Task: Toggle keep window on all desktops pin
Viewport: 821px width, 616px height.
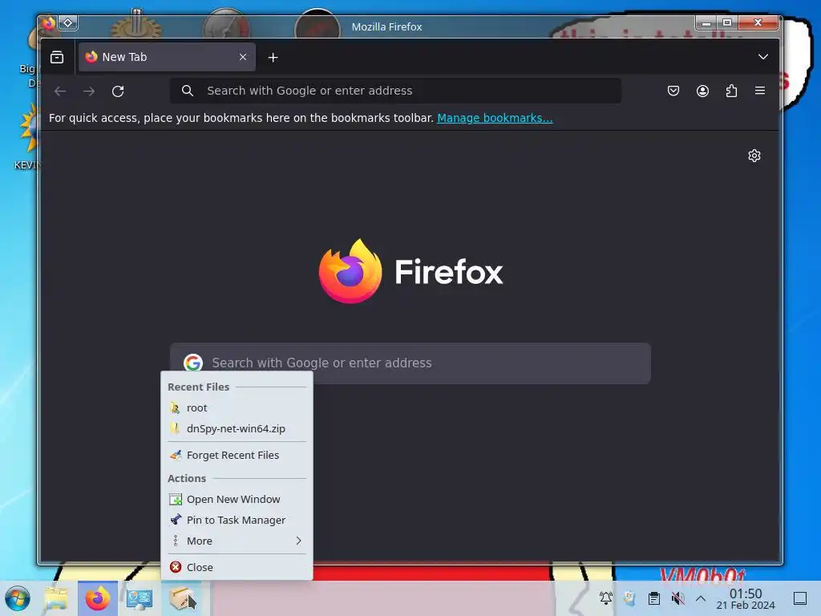Action: (68, 23)
